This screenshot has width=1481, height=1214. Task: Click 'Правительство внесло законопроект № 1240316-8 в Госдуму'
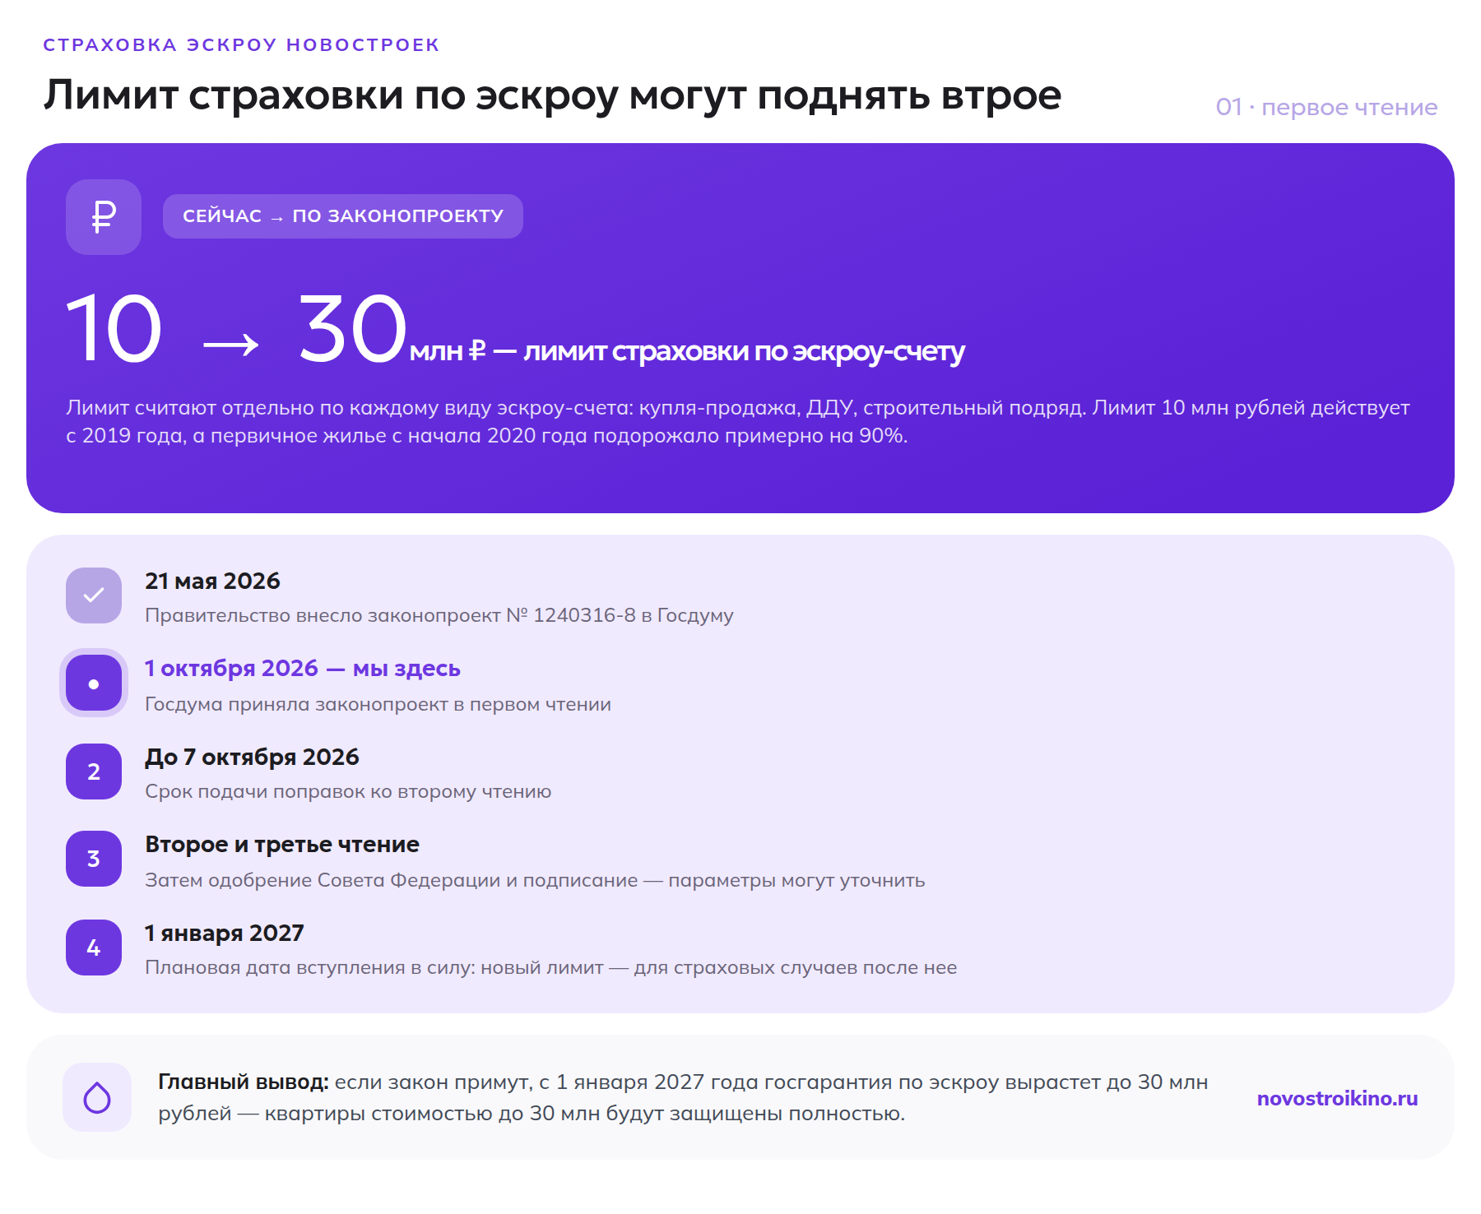(x=439, y=615)
